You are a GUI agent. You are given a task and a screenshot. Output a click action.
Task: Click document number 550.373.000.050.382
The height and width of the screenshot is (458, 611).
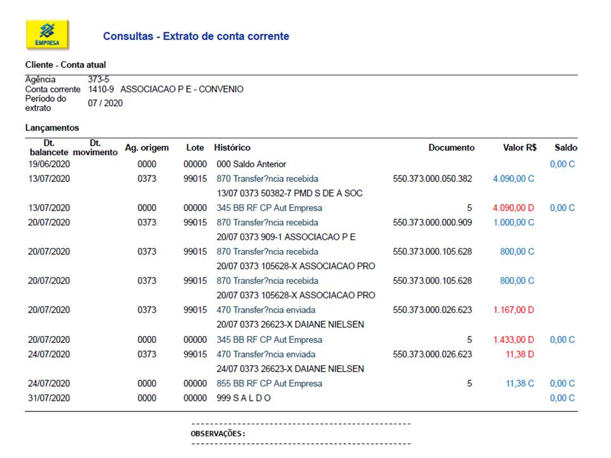[x=433, y=179]
